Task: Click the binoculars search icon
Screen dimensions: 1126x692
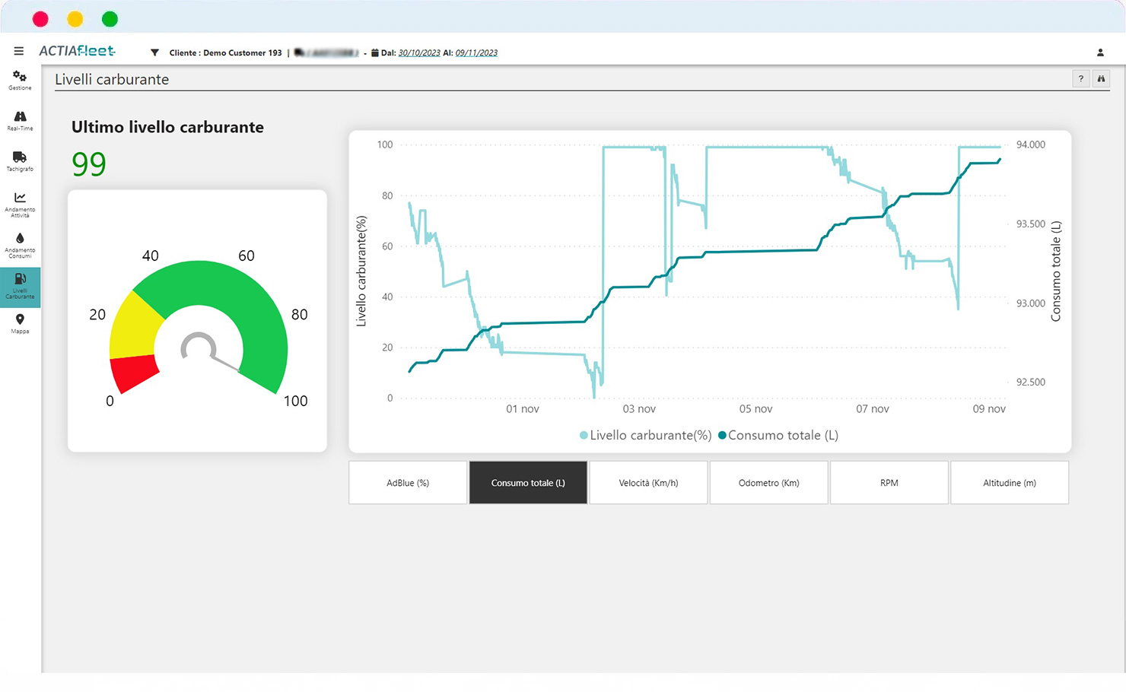Action: click(1101, 79)
